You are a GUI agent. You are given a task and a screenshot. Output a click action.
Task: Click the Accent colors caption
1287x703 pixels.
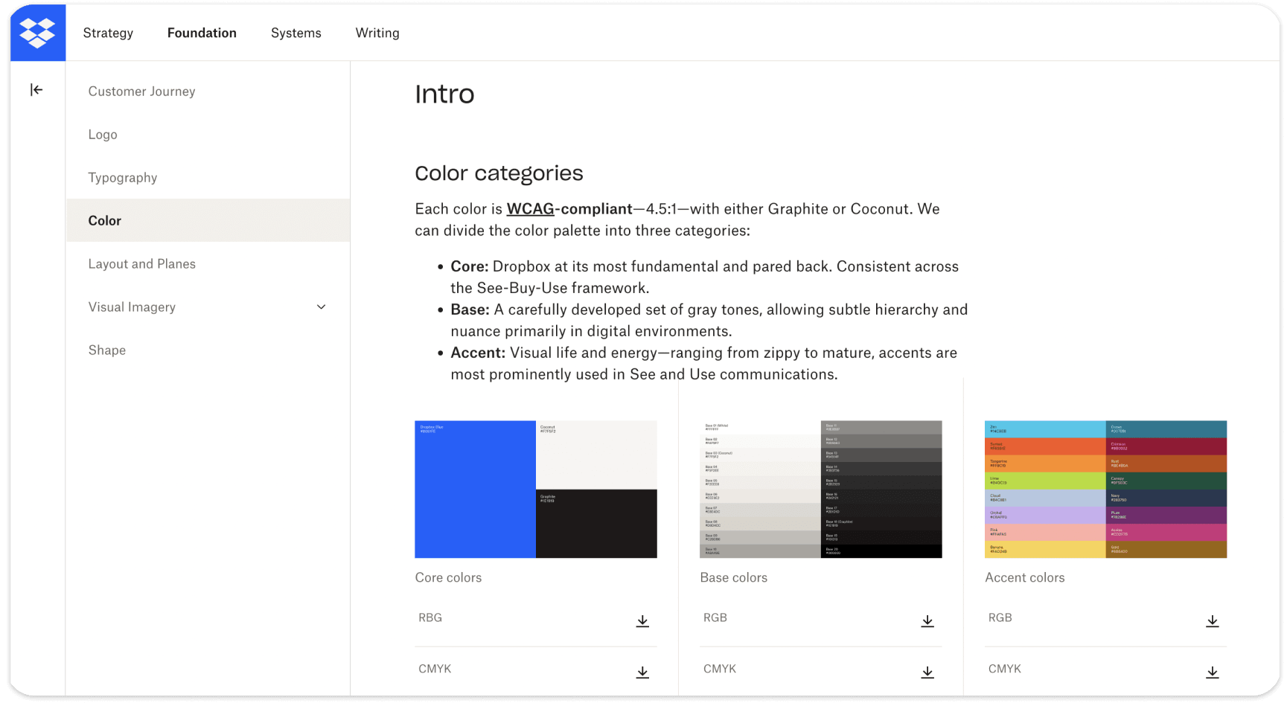[1024, 578]
